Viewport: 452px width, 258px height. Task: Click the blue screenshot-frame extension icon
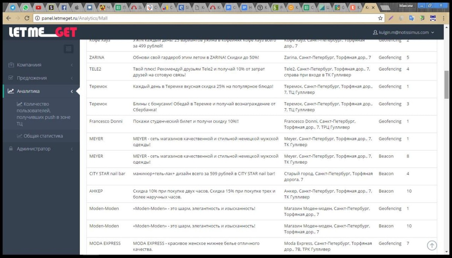pyautogui.click(x=433, y=18)
